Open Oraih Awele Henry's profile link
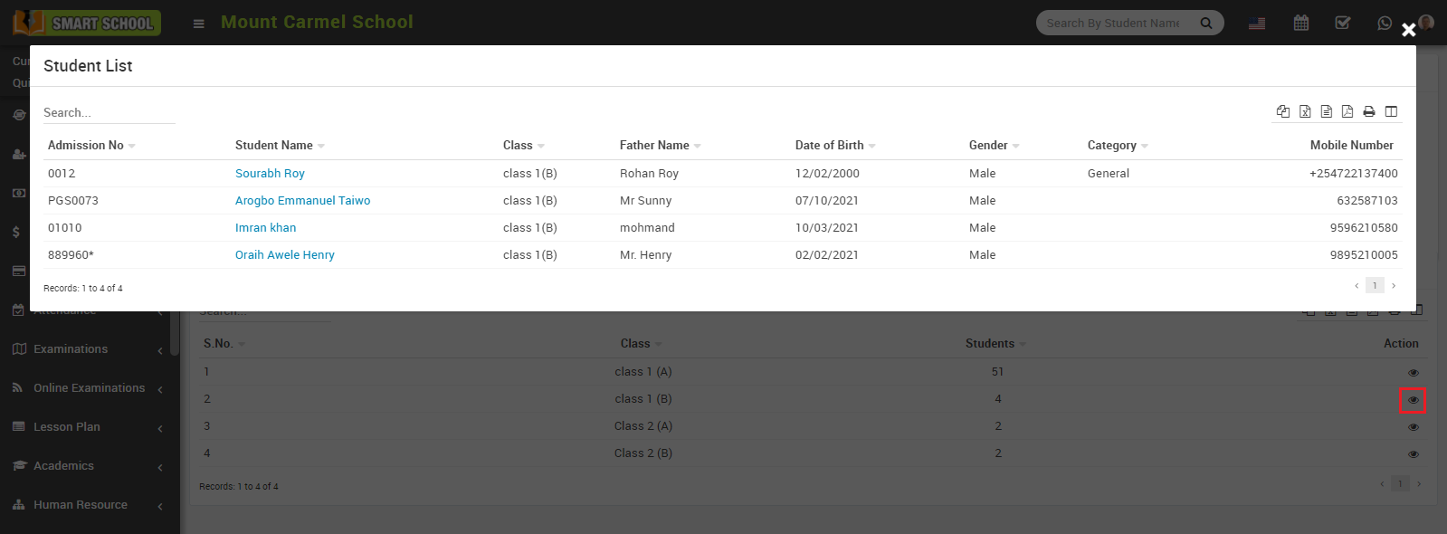The width and height of the screenshot is (1447, 534). (284, 254)
